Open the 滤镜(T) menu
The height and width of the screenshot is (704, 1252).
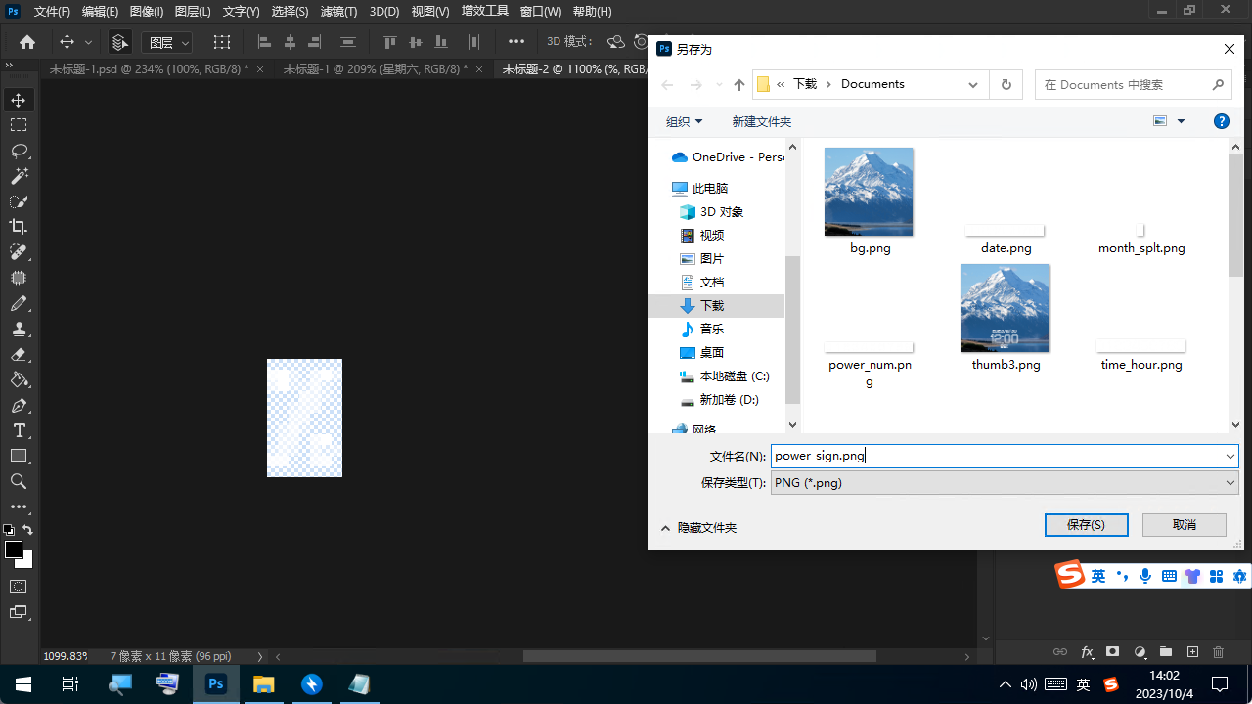point(338,12)
